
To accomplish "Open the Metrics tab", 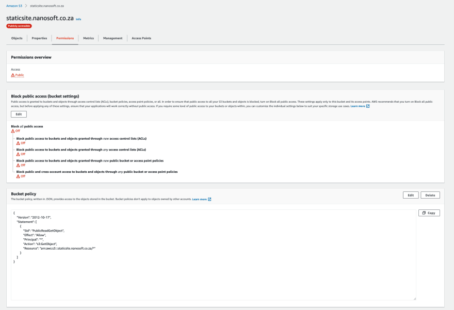I will pyautogui.click(x=89, y=38).
